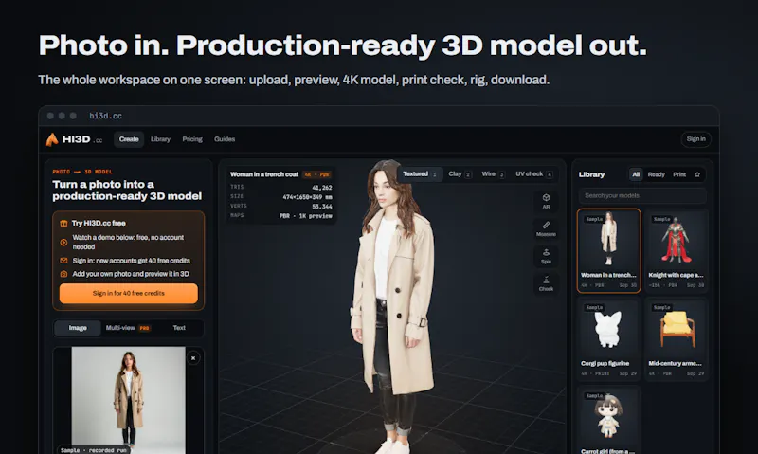The height and width of the screenshot is (454, 758).
Task: Select the Multi-view PRO mode
Action: pyautogui.click(x=128, y=328)
